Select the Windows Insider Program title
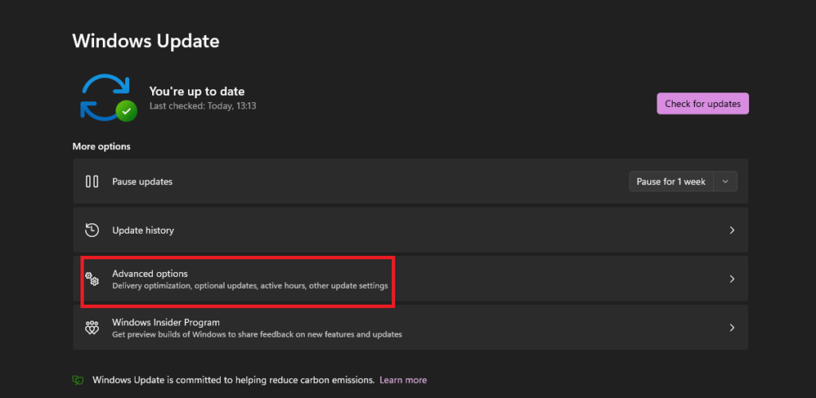This screenshot has width=816, height=398. pyautogui.click(x=166, y=322)
